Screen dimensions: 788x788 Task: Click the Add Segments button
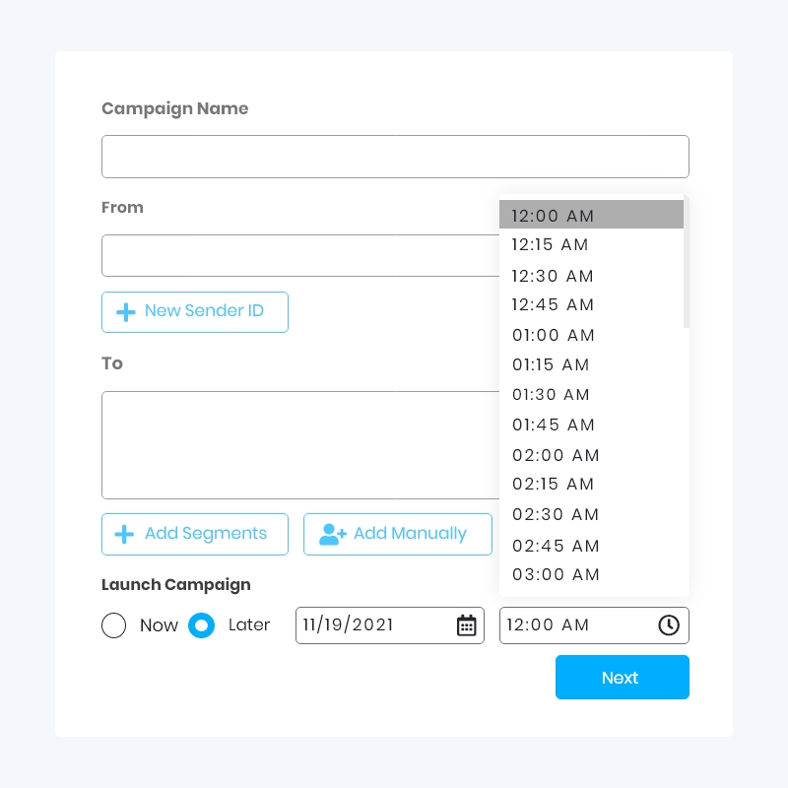(195, 534)
